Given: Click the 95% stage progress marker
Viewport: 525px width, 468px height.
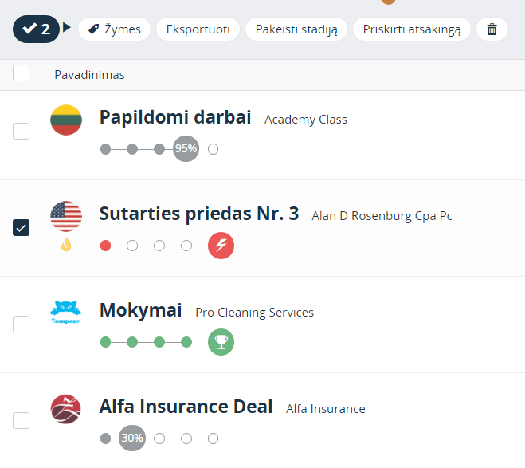Looking at the screenshot, I should click(186, 149).
